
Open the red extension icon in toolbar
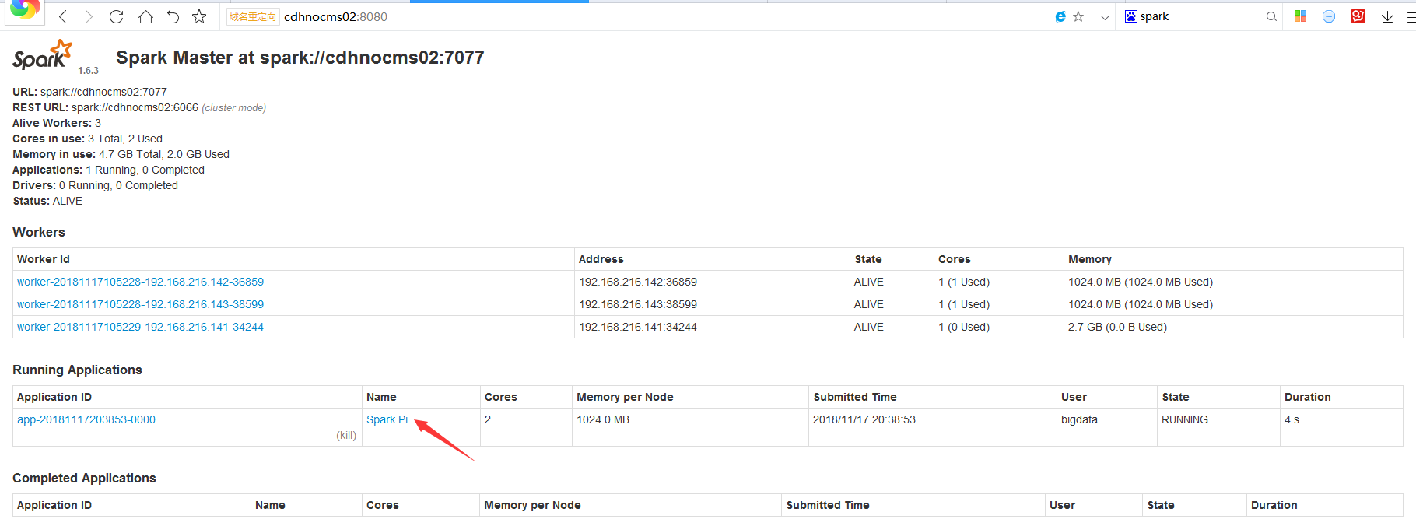click(x=1358, y=16)
